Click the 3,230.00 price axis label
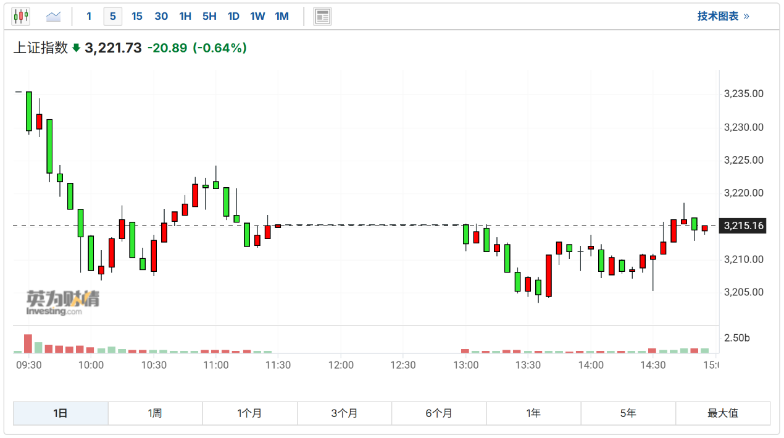 (x=743, y=127)
